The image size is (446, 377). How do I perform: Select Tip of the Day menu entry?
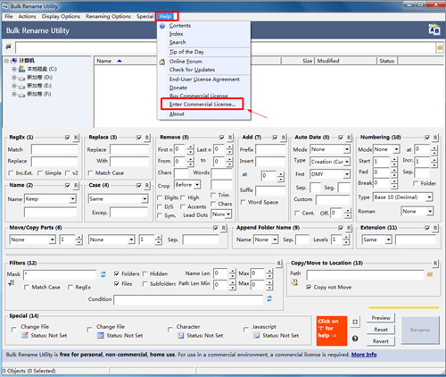tap(186, 52)
